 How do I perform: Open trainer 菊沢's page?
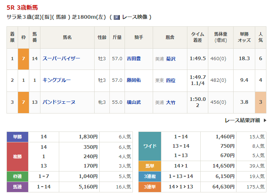click(171, 58)
